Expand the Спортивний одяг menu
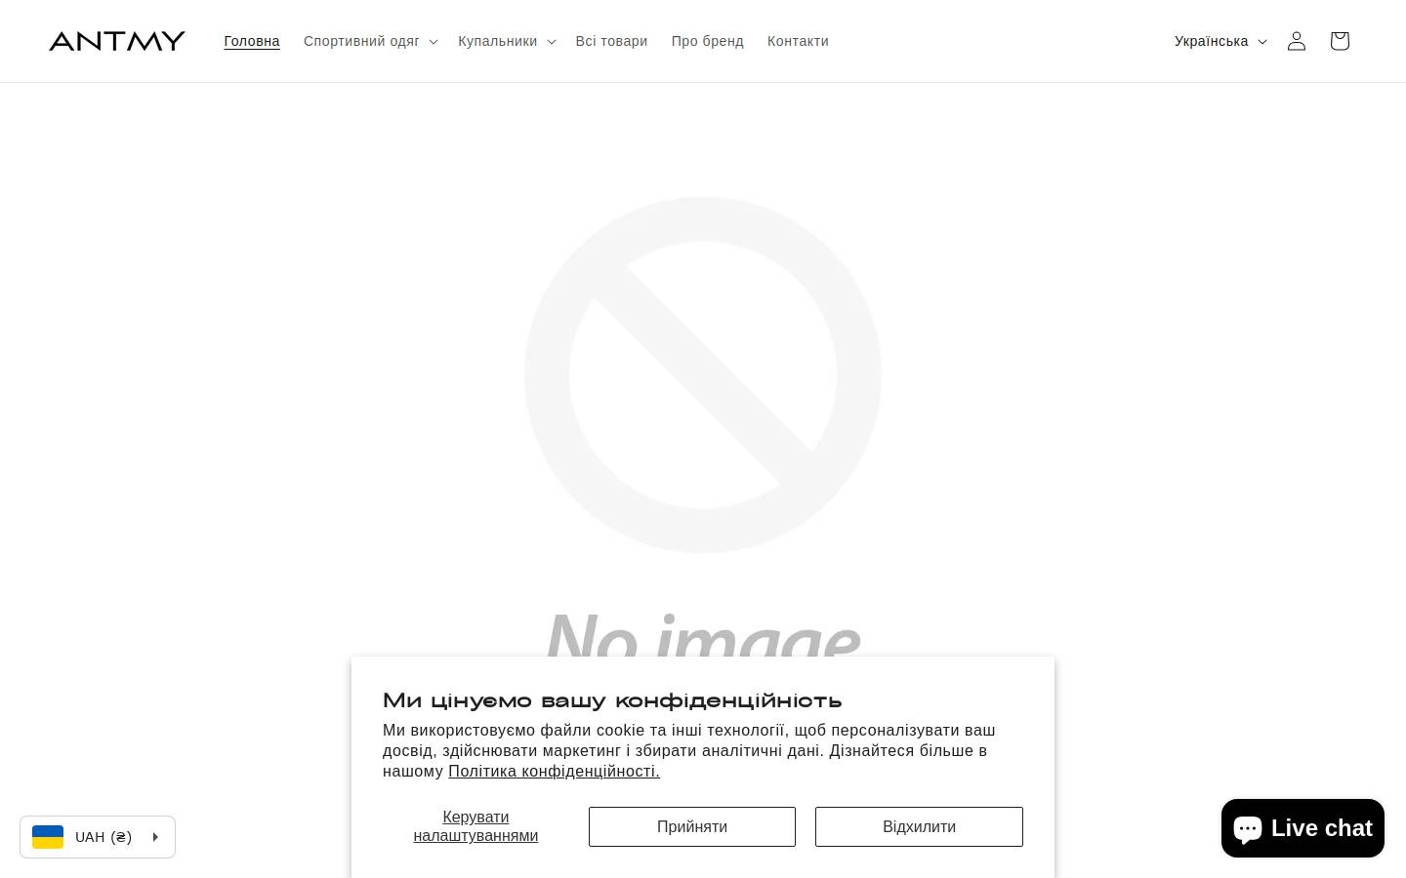Screen dimensions: 1406x878 pos(370,41)
